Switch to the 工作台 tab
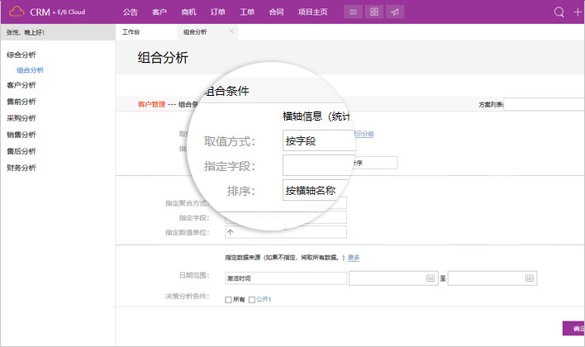585x347 pixels. 131,32
